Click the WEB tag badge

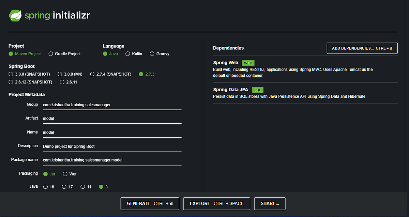(x=248, y=63)
